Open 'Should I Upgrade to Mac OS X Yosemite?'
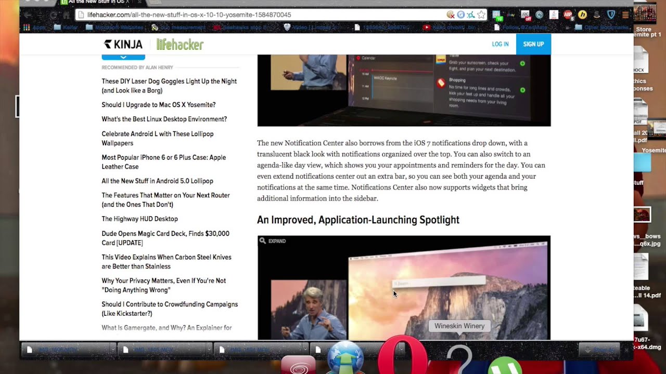 (159, 105)
